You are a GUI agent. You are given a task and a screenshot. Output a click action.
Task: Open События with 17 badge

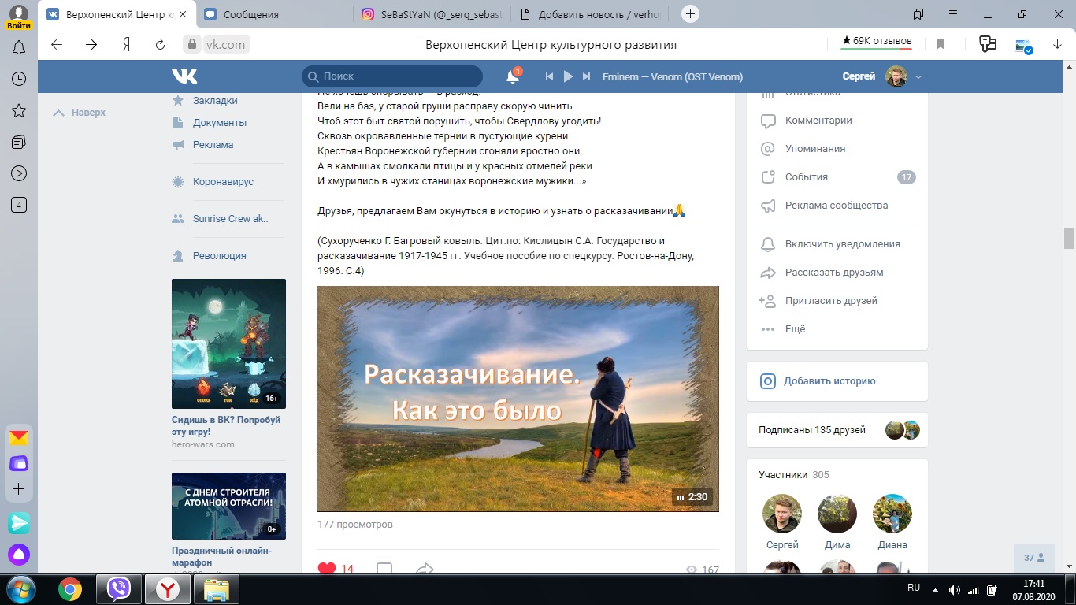coord(837,177)
